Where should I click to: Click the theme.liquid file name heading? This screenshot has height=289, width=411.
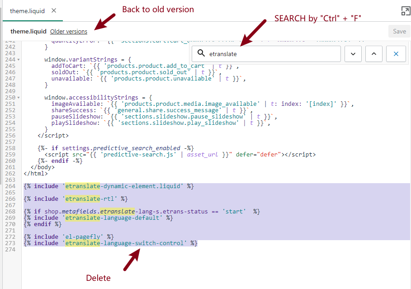(x=28, y=32)
